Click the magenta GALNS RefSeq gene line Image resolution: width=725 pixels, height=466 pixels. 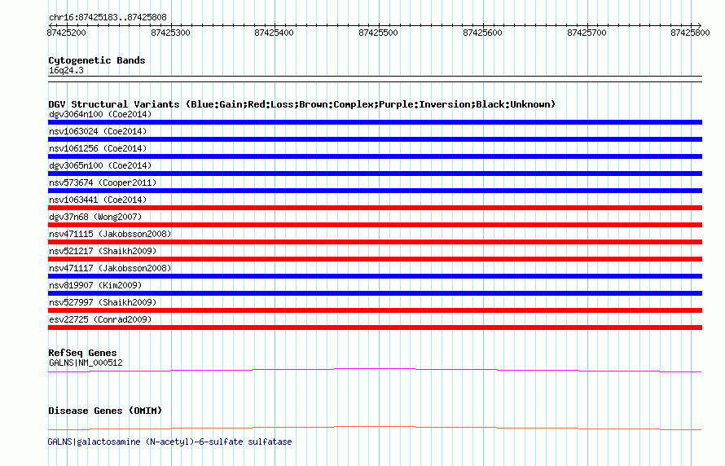375,369
